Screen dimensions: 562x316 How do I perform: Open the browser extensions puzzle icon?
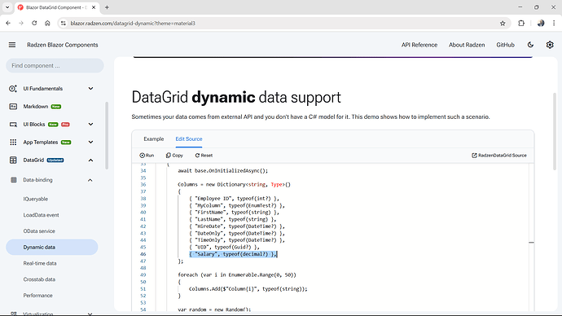tap(521, 24)
